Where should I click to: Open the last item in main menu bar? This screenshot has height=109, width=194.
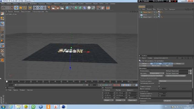[112, 4]
